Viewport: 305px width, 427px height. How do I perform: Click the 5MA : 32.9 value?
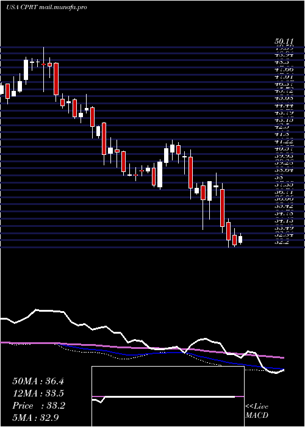[x=35, y=418]
